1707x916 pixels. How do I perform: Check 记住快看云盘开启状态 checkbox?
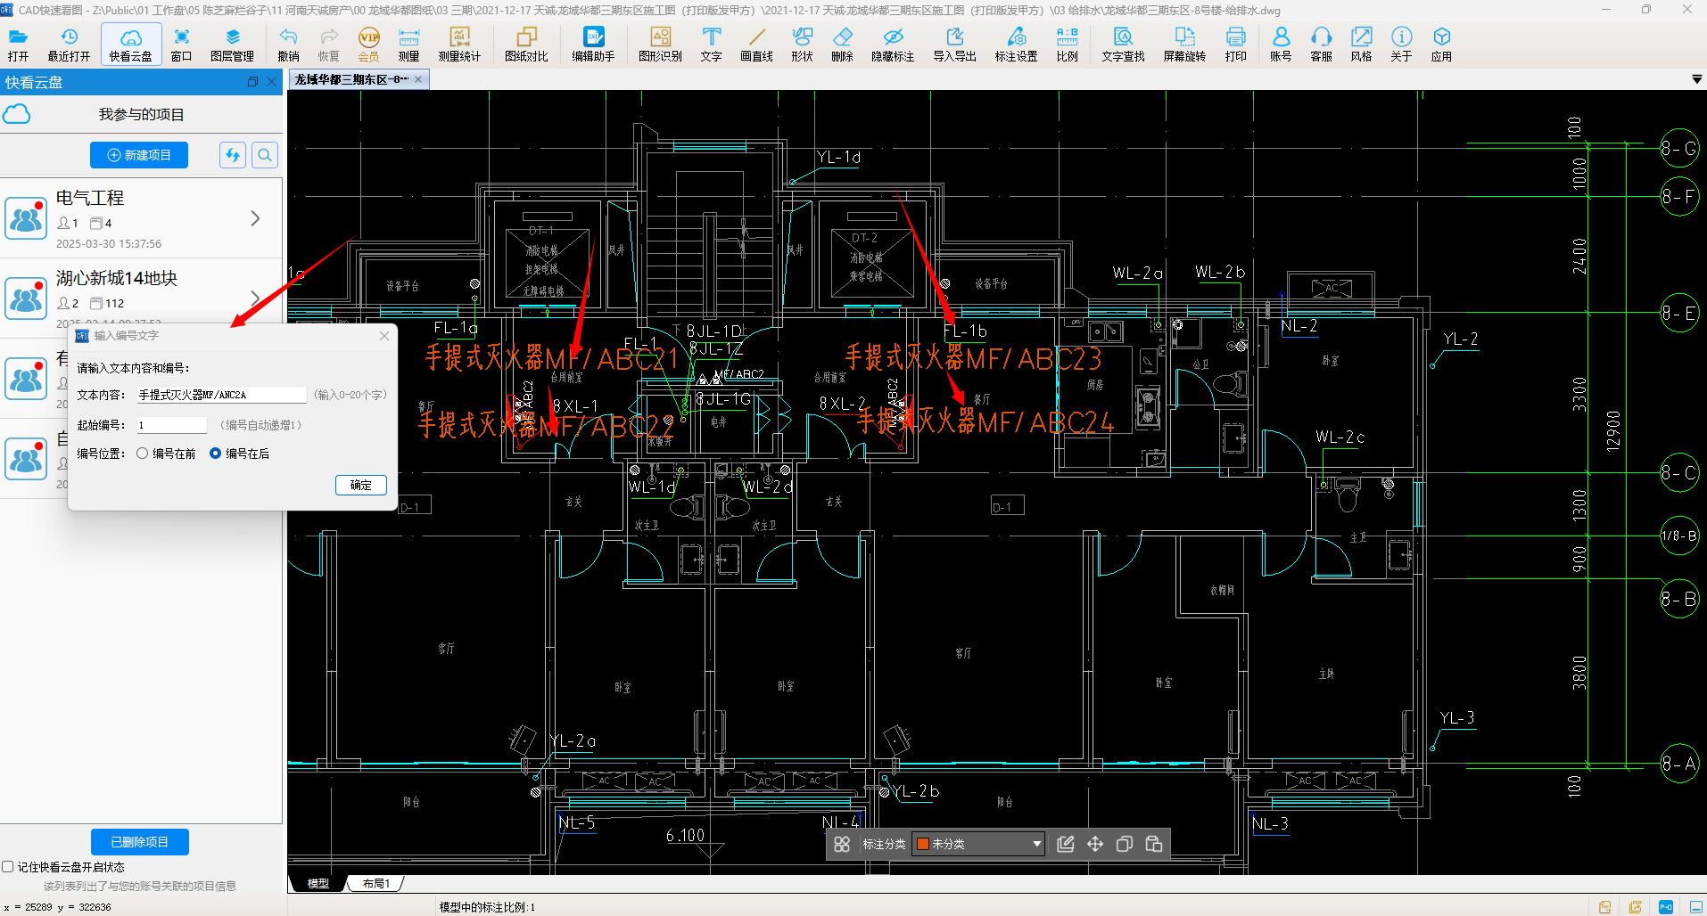(8, 867)
